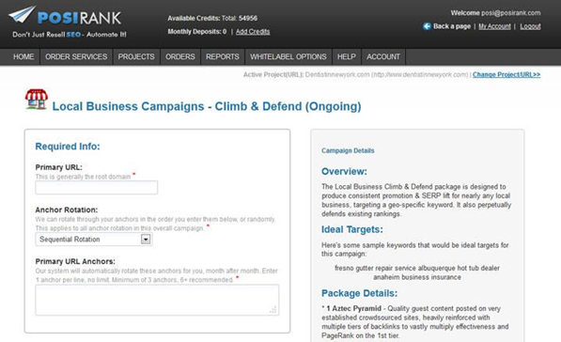This screenshot has width=561, height=342.
Task: Click the Monthly Deposits: 0 text
Action: pyautogui.click(x=197, y=32)
